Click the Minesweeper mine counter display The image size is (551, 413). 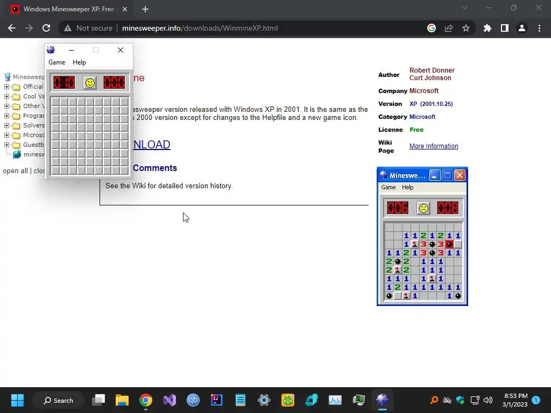coord(64,82)
